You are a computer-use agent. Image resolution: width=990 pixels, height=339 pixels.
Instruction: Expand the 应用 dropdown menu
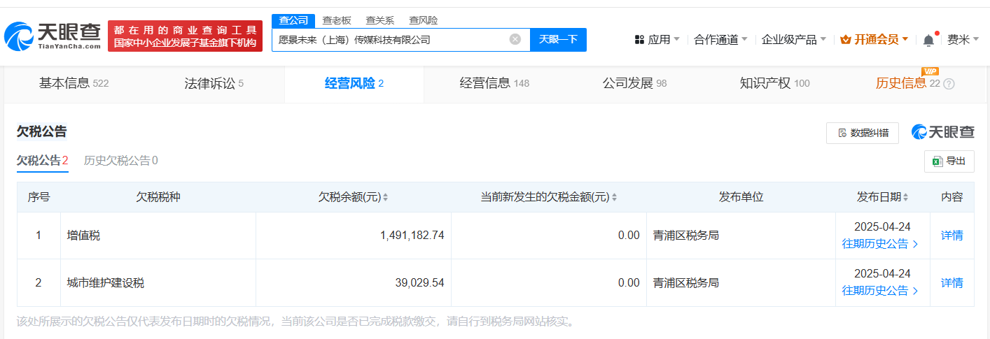[x=657, y=40]
